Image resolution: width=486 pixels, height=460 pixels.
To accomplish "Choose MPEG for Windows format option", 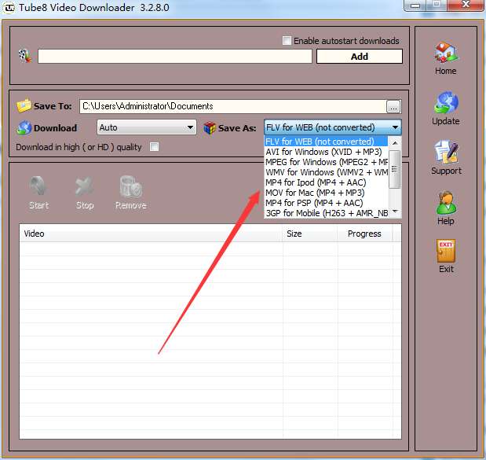I will click(x=326, y=162).
